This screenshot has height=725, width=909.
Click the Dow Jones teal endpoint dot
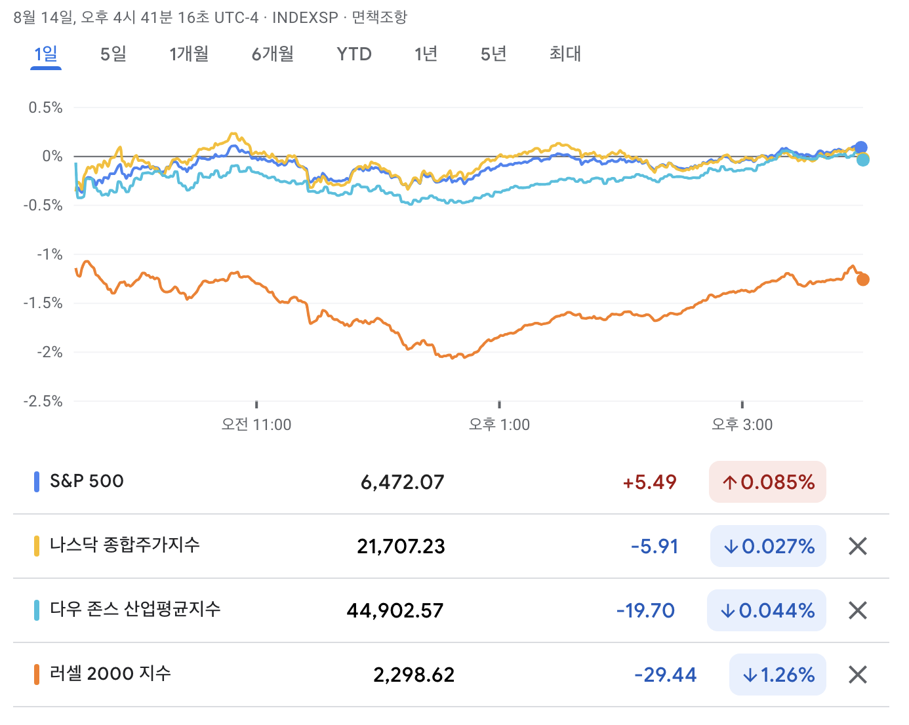tap(863, 160)
